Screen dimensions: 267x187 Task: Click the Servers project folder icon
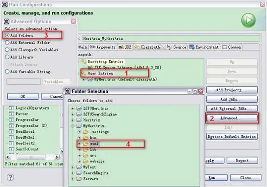(x=79, y=179)
